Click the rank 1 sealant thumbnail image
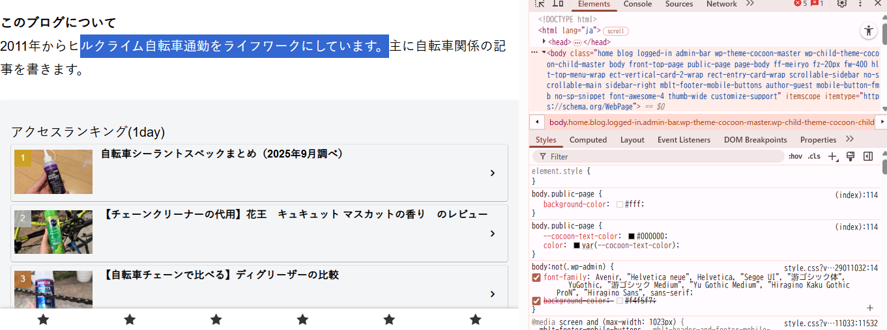 (53, 172)
